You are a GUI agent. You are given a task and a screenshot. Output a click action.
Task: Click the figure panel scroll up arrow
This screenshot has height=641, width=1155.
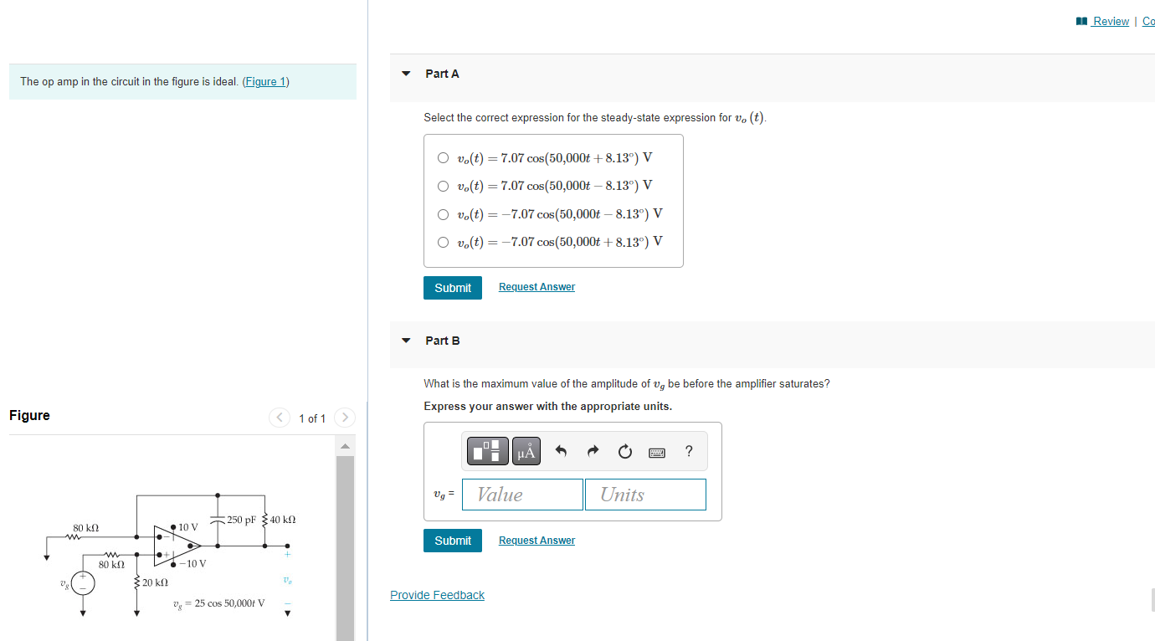tap(345, 446)
